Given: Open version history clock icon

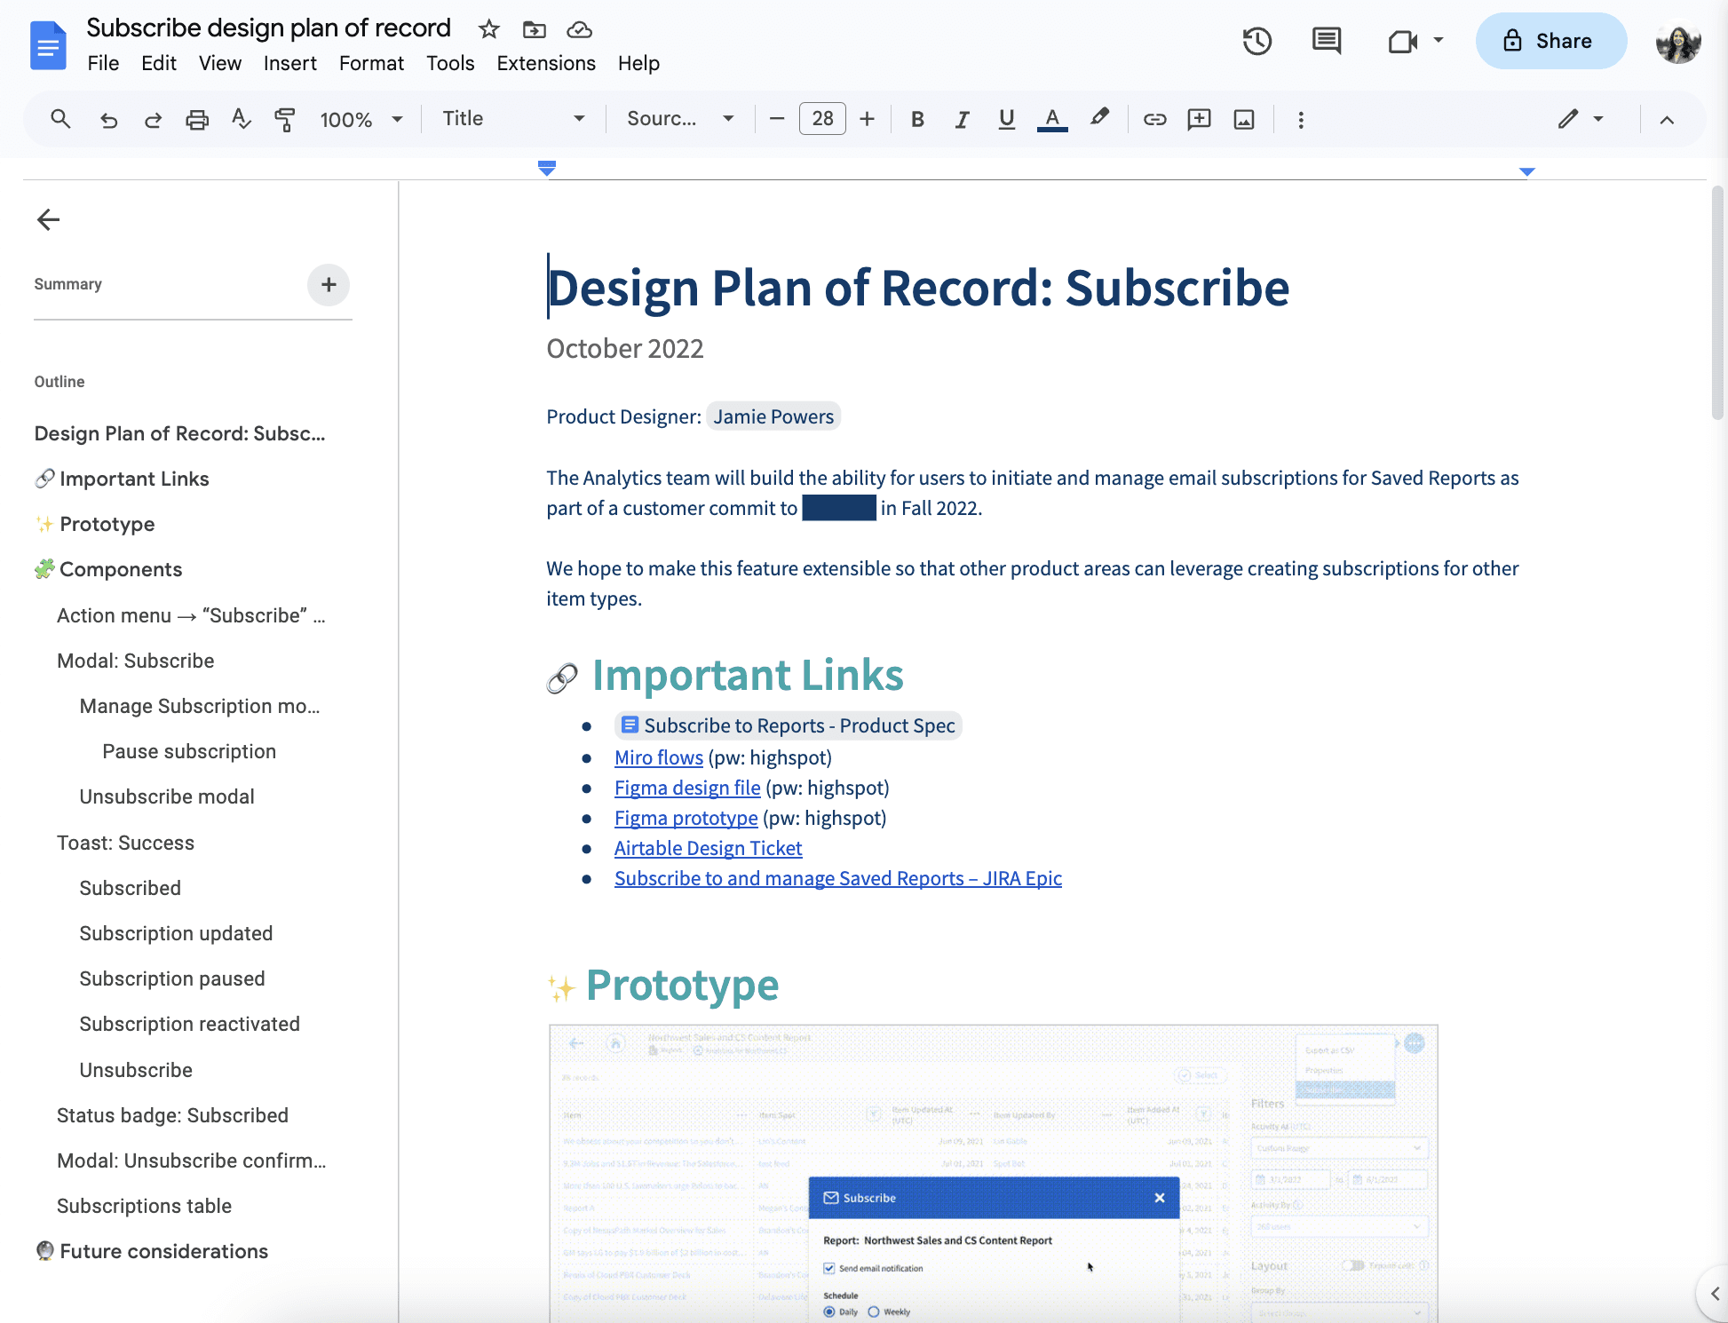Looking at the screenshot, I should coord(1256,41).
